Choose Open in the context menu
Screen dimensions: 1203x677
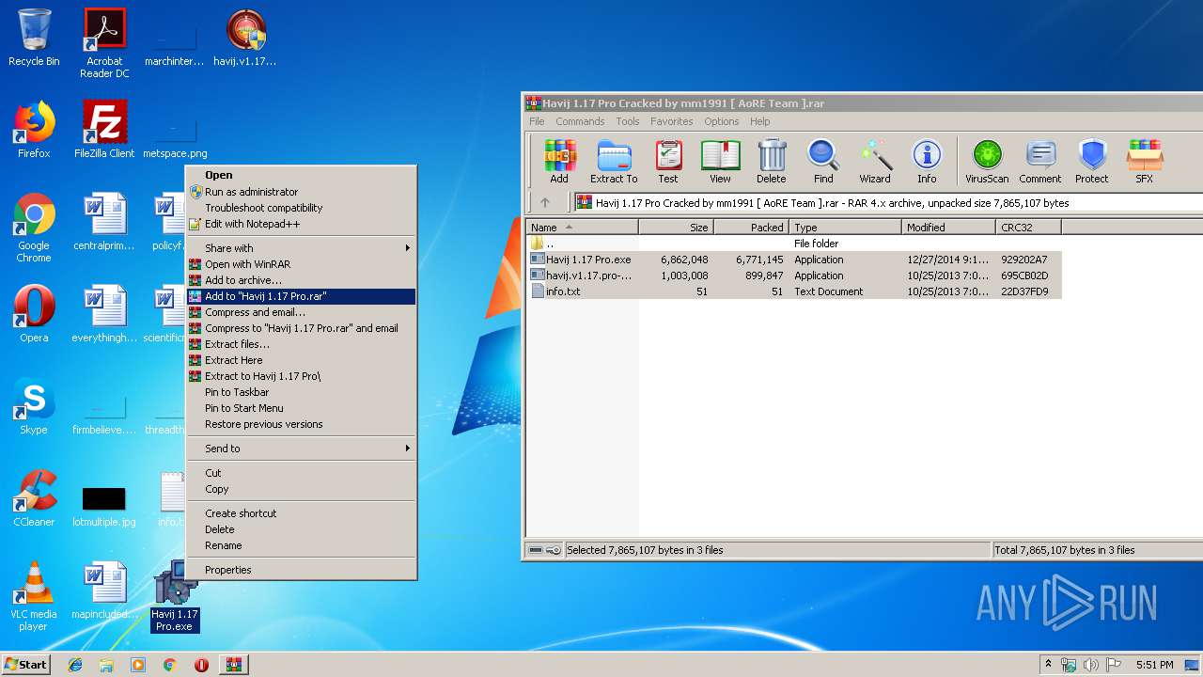coord(301,175)
